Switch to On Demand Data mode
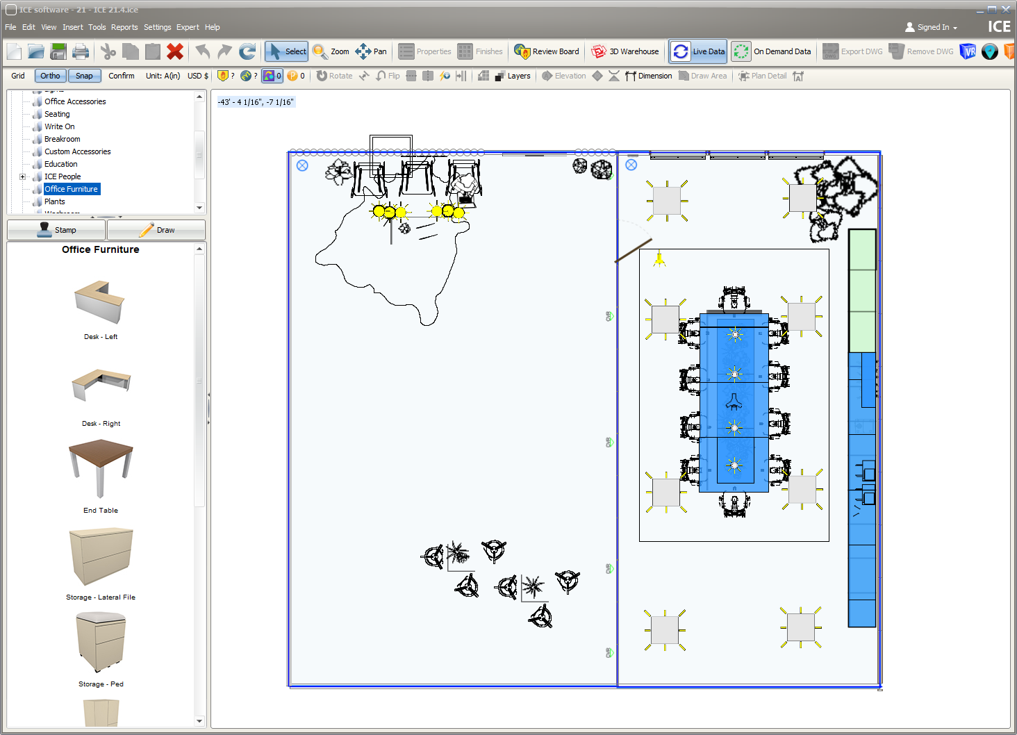This screenshot has height=735, width=1017. (772, 51)
